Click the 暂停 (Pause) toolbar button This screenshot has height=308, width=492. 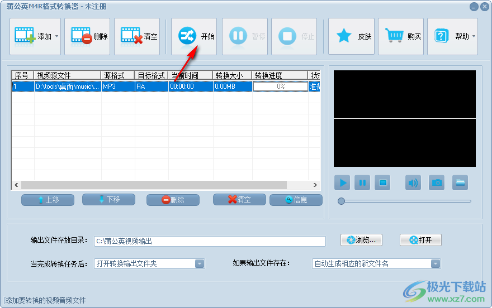245,36
